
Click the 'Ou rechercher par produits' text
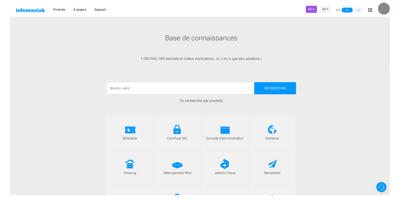[201, 101]
